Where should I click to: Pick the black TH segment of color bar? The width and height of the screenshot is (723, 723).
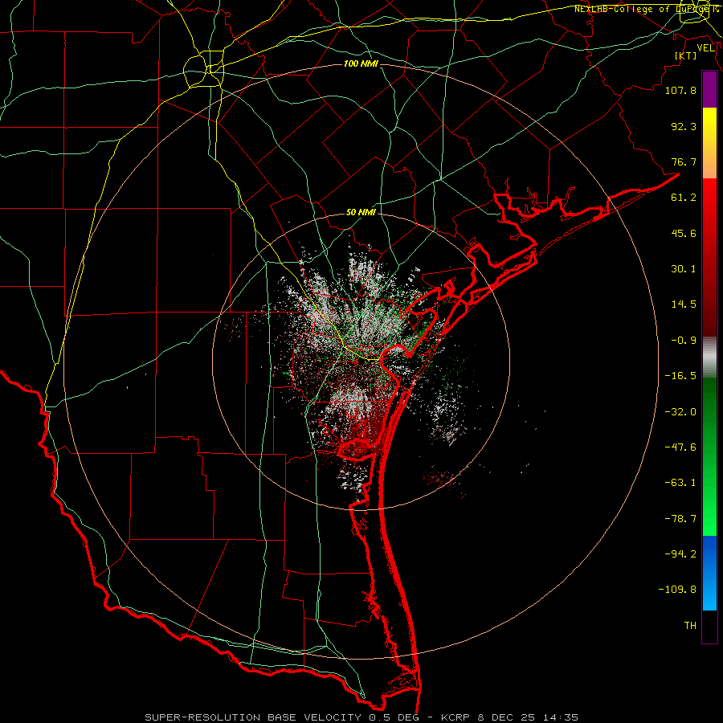(x=709, y=627)
